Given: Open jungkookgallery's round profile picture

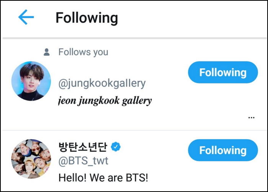Looking at the screenshot, I should (x=31, y=81).
